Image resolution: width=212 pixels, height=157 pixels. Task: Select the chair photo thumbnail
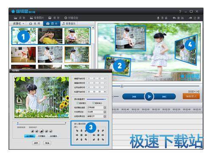(x=23, y=55)
